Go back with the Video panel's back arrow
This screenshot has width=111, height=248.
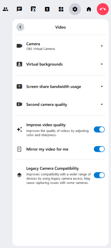click(21, 27)
